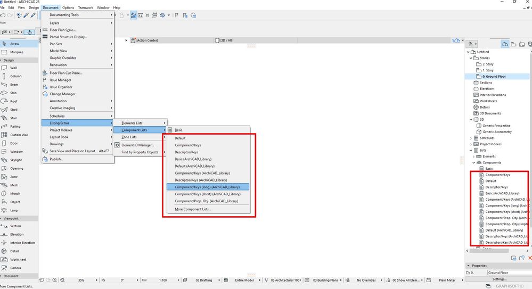532x289 pixels.
Task: Select the Worksheet tool
Action: 19,260
